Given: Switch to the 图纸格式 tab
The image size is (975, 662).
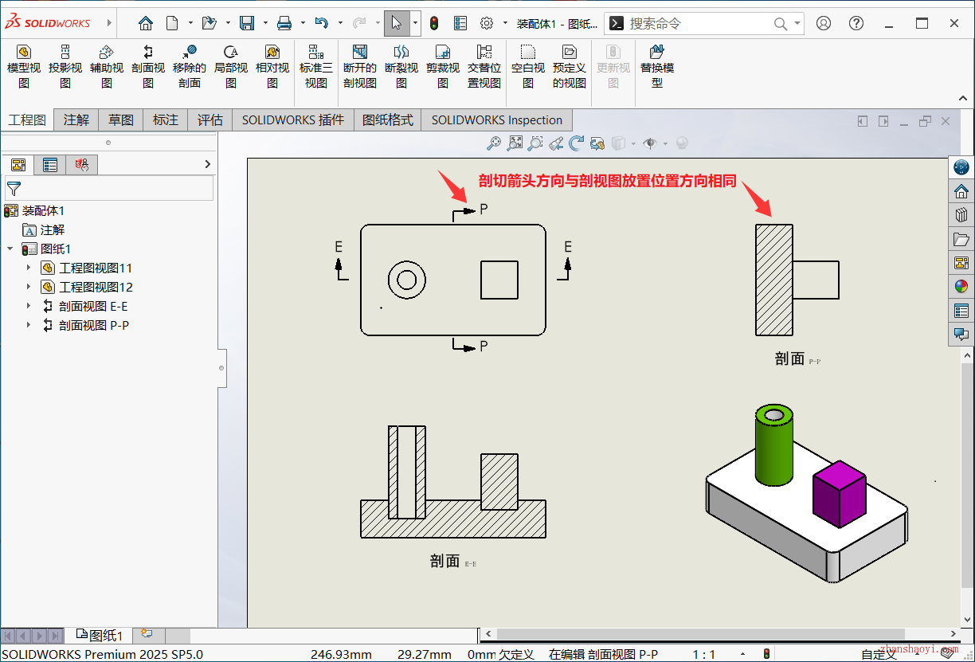Looking at the screenshot, I should [388, 120].
